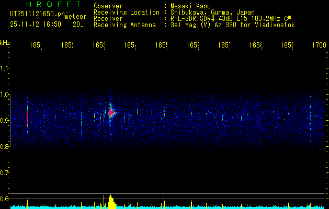
Task: Click the Receiver label
Action: (108, 19)
